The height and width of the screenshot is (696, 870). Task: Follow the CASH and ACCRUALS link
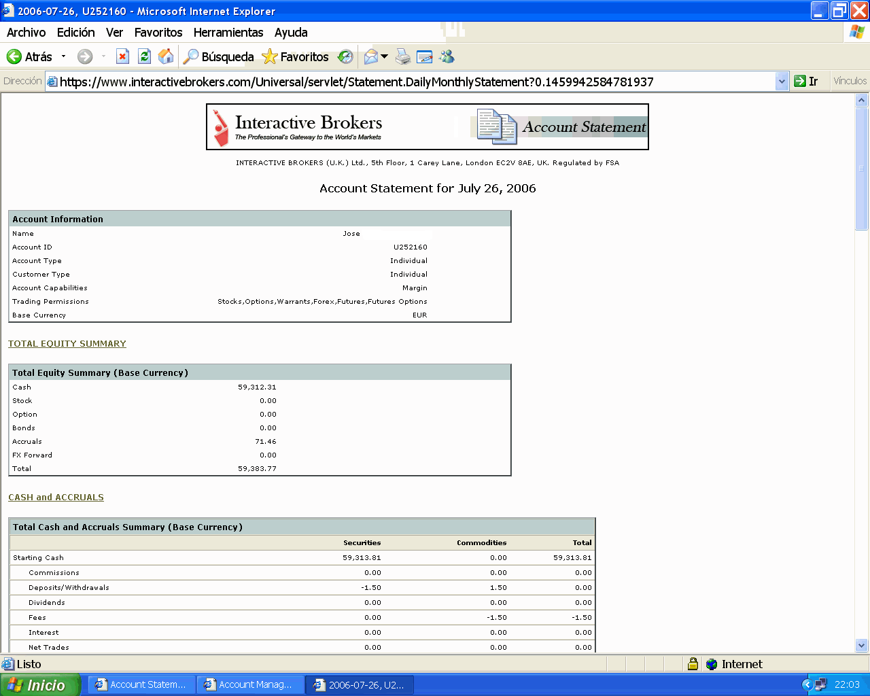[56, 497]
